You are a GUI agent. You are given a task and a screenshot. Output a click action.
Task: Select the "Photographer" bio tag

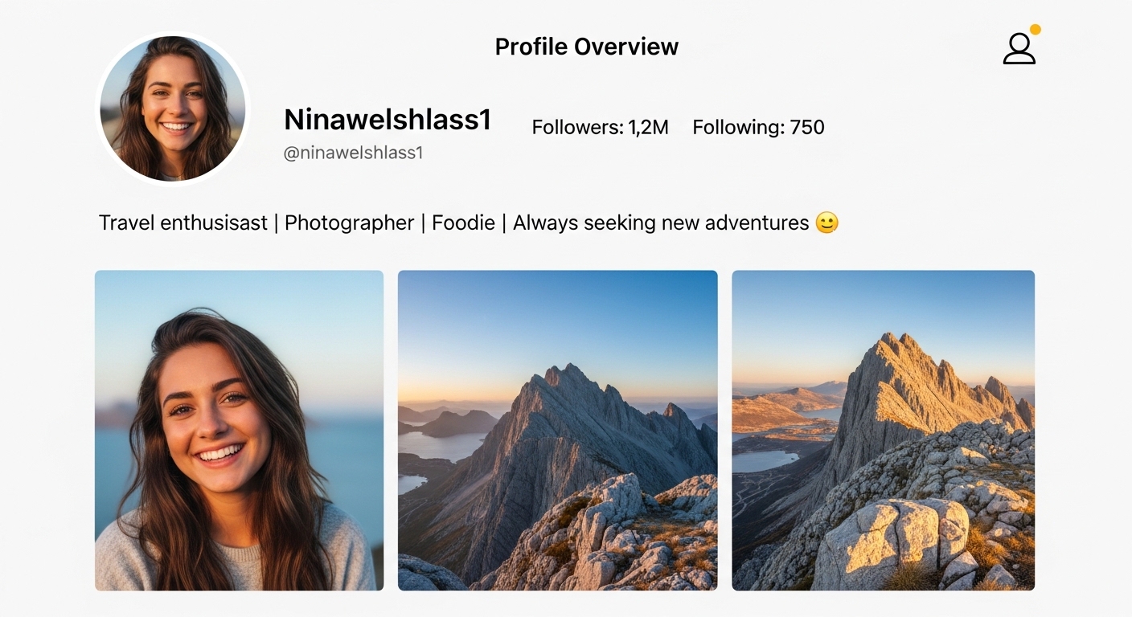(349, 223)
